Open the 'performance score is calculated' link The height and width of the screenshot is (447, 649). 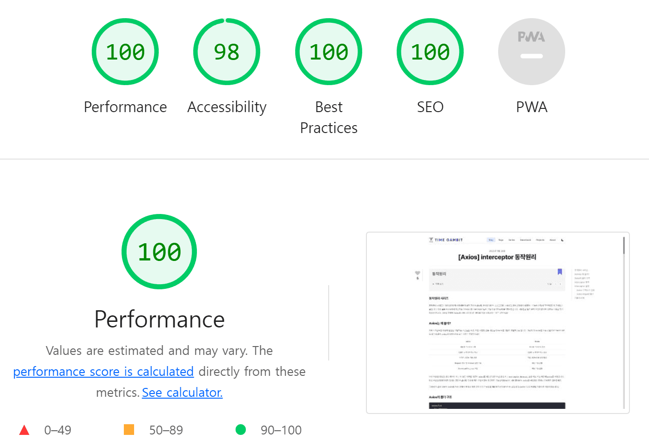point(103,372)
